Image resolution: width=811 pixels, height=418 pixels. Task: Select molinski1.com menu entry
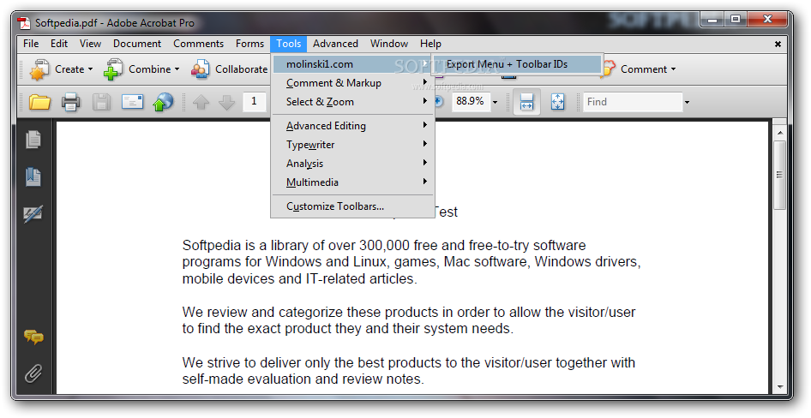[352, 64]
